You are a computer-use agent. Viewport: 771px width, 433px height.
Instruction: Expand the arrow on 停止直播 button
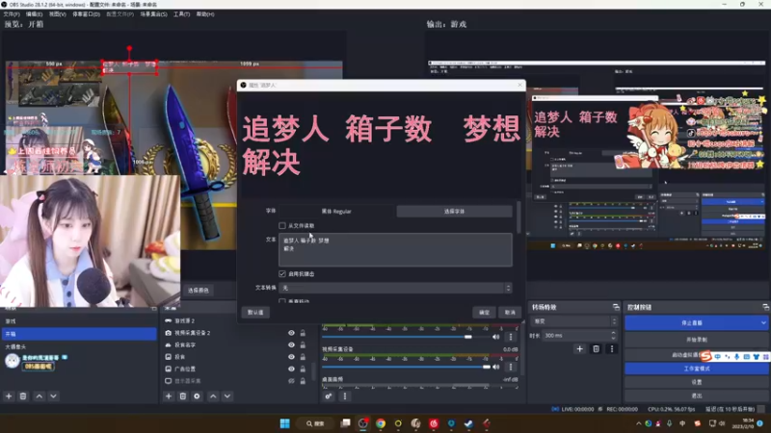762,323
